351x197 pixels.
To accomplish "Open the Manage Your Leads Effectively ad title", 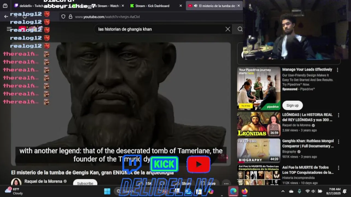I will click(307, 69).
